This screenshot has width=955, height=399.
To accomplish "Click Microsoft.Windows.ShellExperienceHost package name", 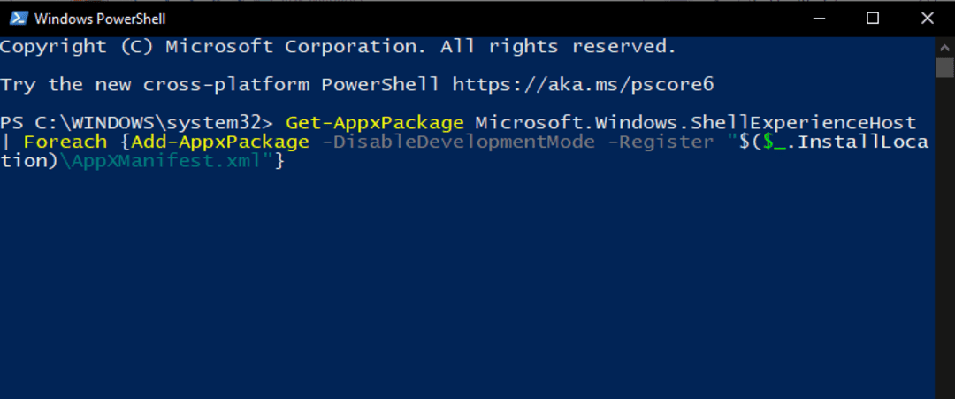I will [696, 123].
